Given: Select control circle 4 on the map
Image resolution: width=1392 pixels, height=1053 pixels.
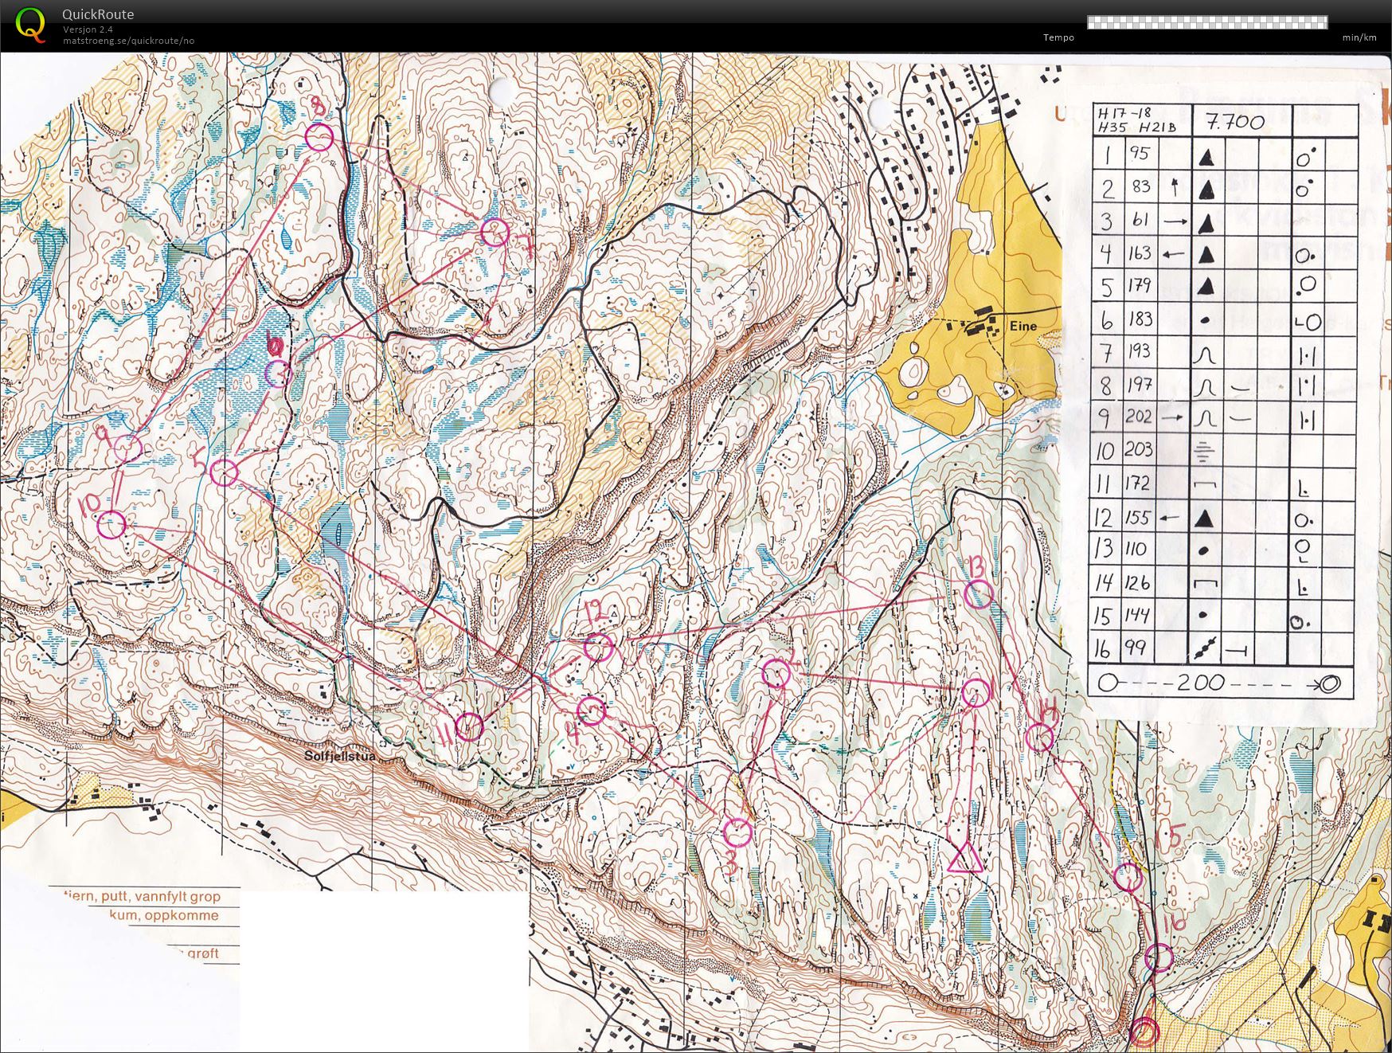Looking at the screenshot, I should (x=591, y=710).
